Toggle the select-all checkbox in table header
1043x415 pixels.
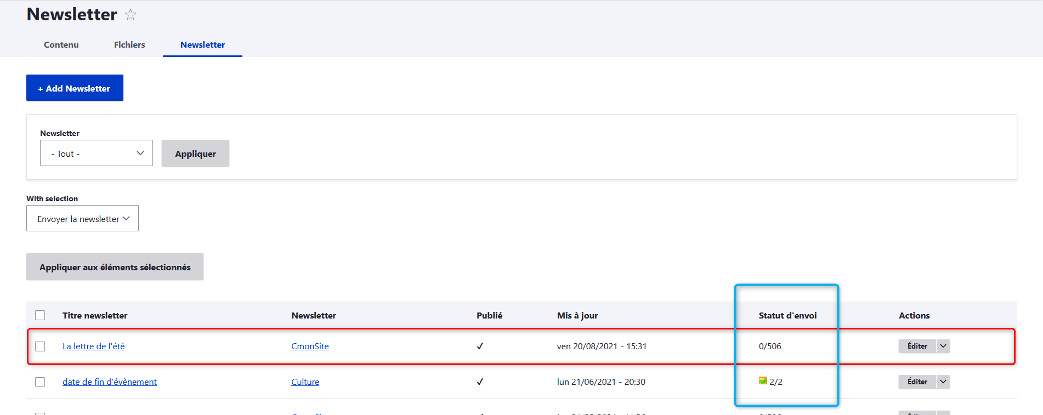click(40, 315)
